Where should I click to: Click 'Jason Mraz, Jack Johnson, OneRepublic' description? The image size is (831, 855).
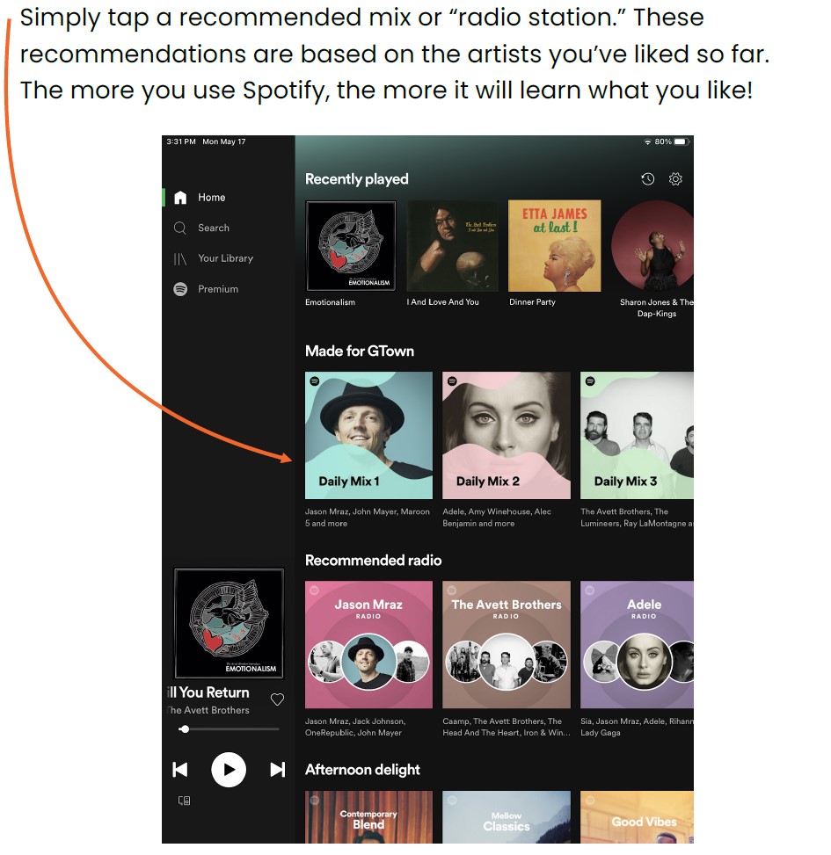pyautogui.click(x=355, y=727)
